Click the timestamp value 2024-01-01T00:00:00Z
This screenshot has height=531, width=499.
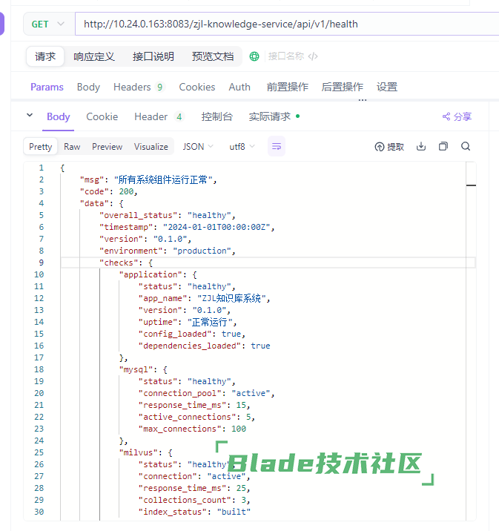click(217, 227)
